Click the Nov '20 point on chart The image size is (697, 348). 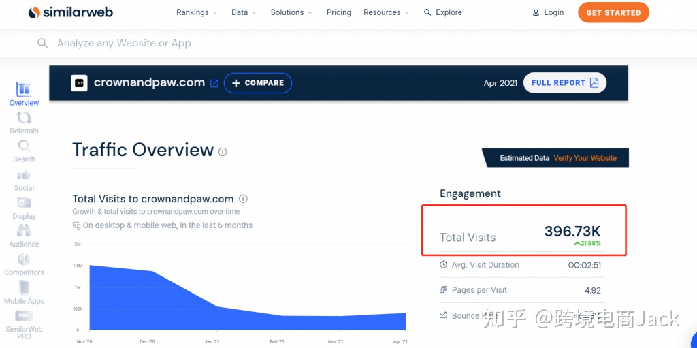point(90,265)
